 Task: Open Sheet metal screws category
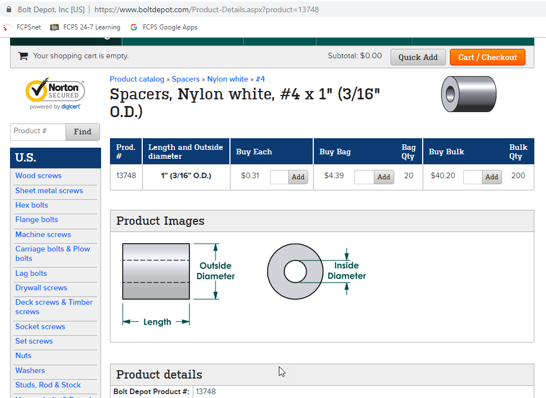49,190
